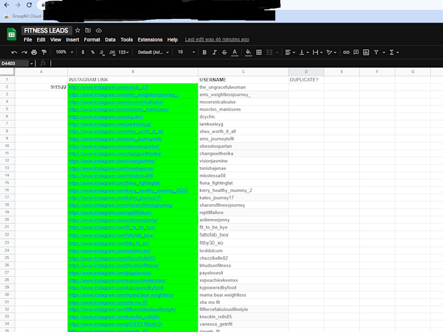
Task: Click the Print icon
Action: click(x=34, y=52)
